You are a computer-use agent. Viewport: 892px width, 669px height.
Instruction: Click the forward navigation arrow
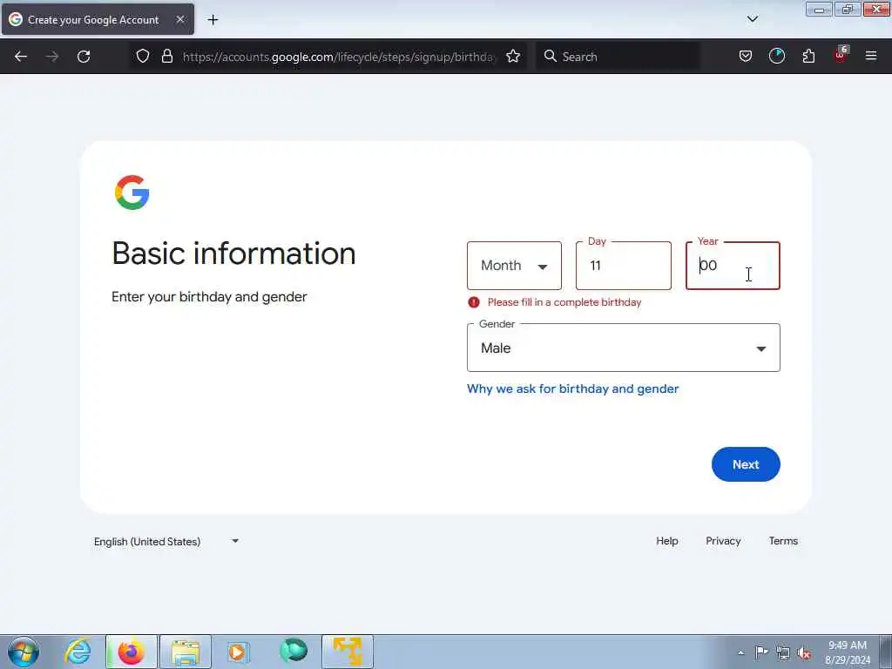pyautogui.click(x=52, y=57)
